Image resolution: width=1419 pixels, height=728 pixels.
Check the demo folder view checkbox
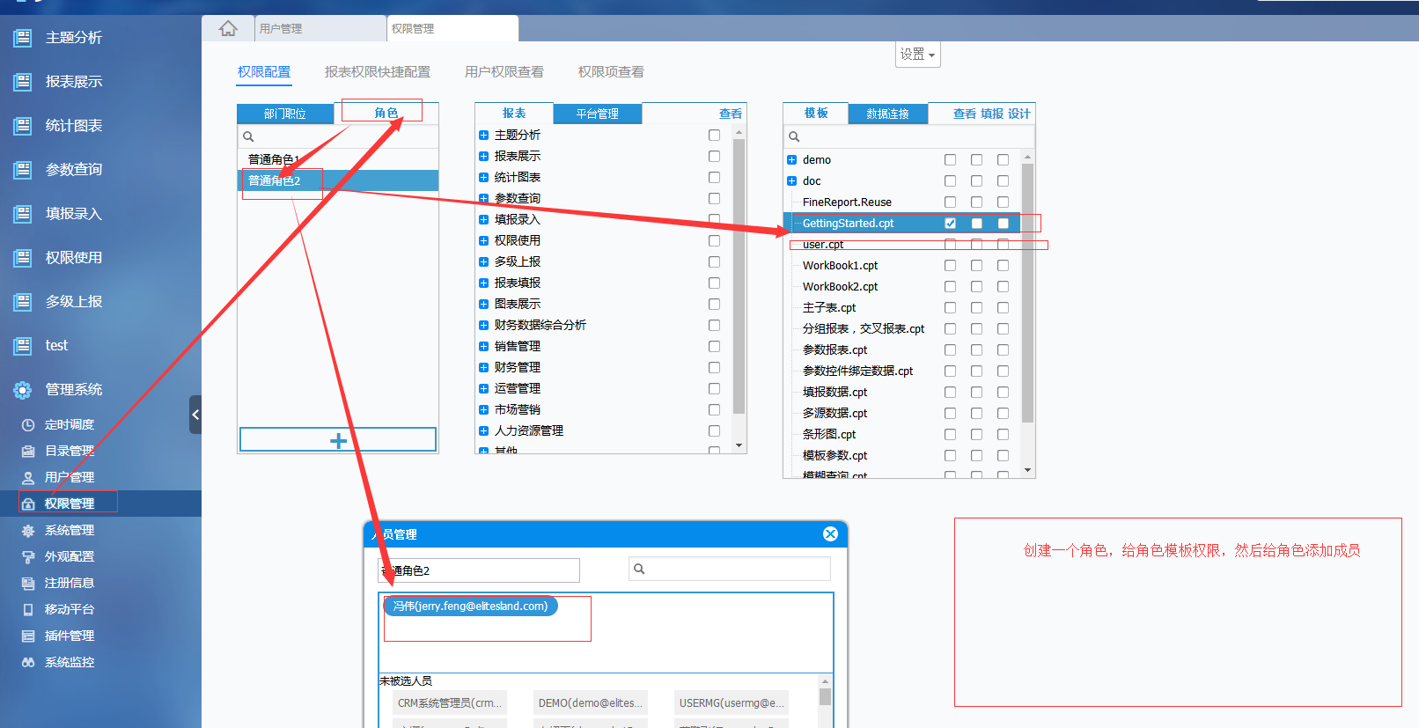pyautogui.click(x=950, y=159)
